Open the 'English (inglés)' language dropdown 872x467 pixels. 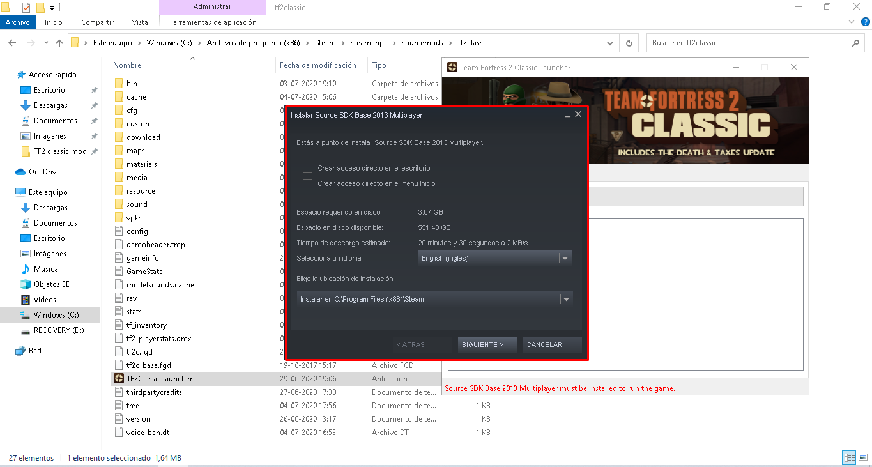click(x=494, y=258)
